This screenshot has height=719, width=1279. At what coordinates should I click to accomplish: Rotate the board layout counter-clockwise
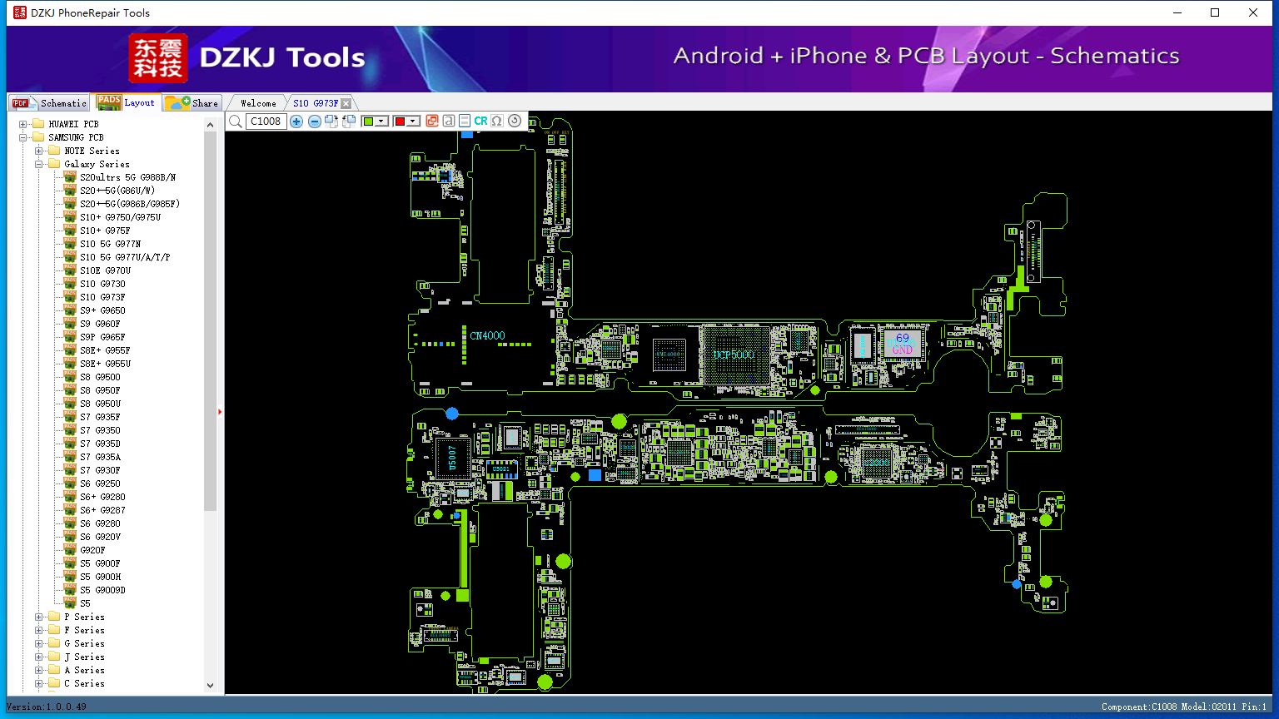[x=349, y=121]
